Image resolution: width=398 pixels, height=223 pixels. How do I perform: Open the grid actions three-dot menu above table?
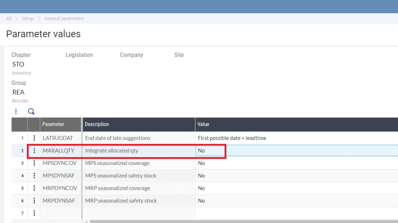[x=16, y=111]
